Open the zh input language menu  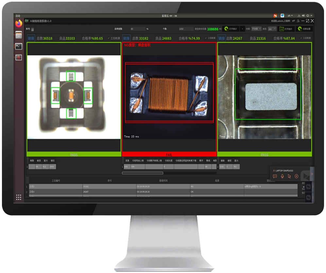click(290, 16)
